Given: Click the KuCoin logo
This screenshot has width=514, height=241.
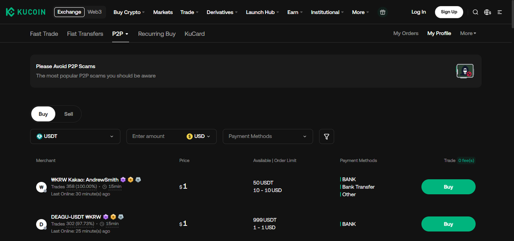Looking at the screenshot, I should tap(25, 12).
